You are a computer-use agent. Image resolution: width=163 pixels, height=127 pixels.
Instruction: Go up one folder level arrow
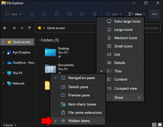(30, 28)
